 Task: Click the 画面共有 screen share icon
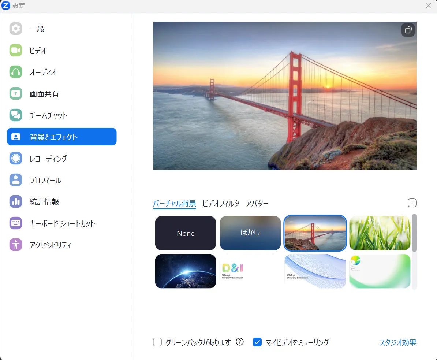pyautogui.click(x=16, y=94)
